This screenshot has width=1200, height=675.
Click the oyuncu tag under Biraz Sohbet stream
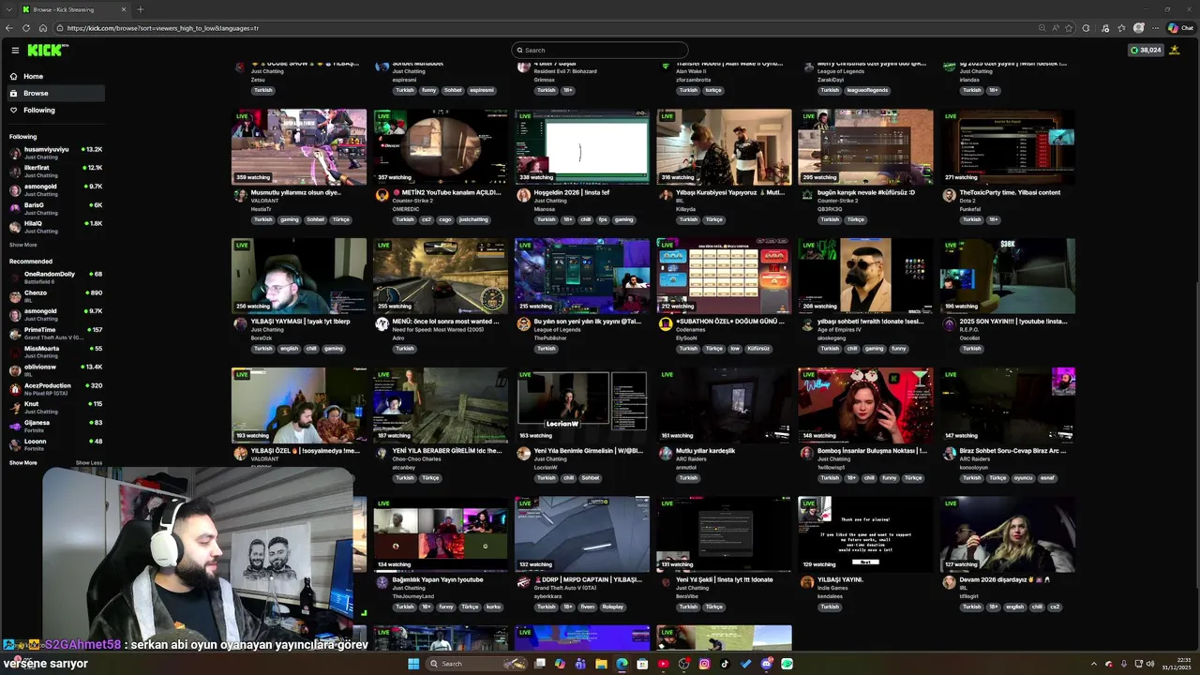point(1023,478)
